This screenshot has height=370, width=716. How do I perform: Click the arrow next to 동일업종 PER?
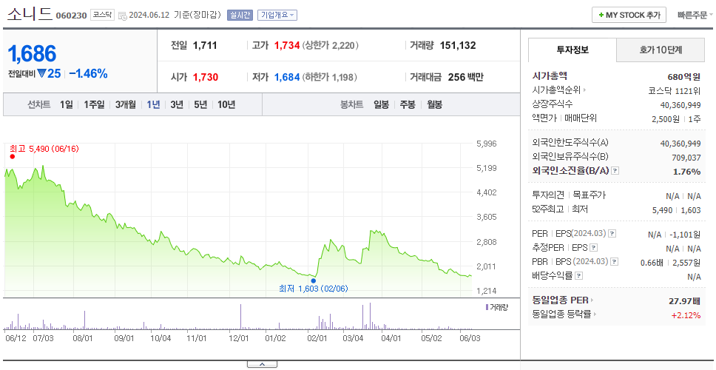click(592, 300)
